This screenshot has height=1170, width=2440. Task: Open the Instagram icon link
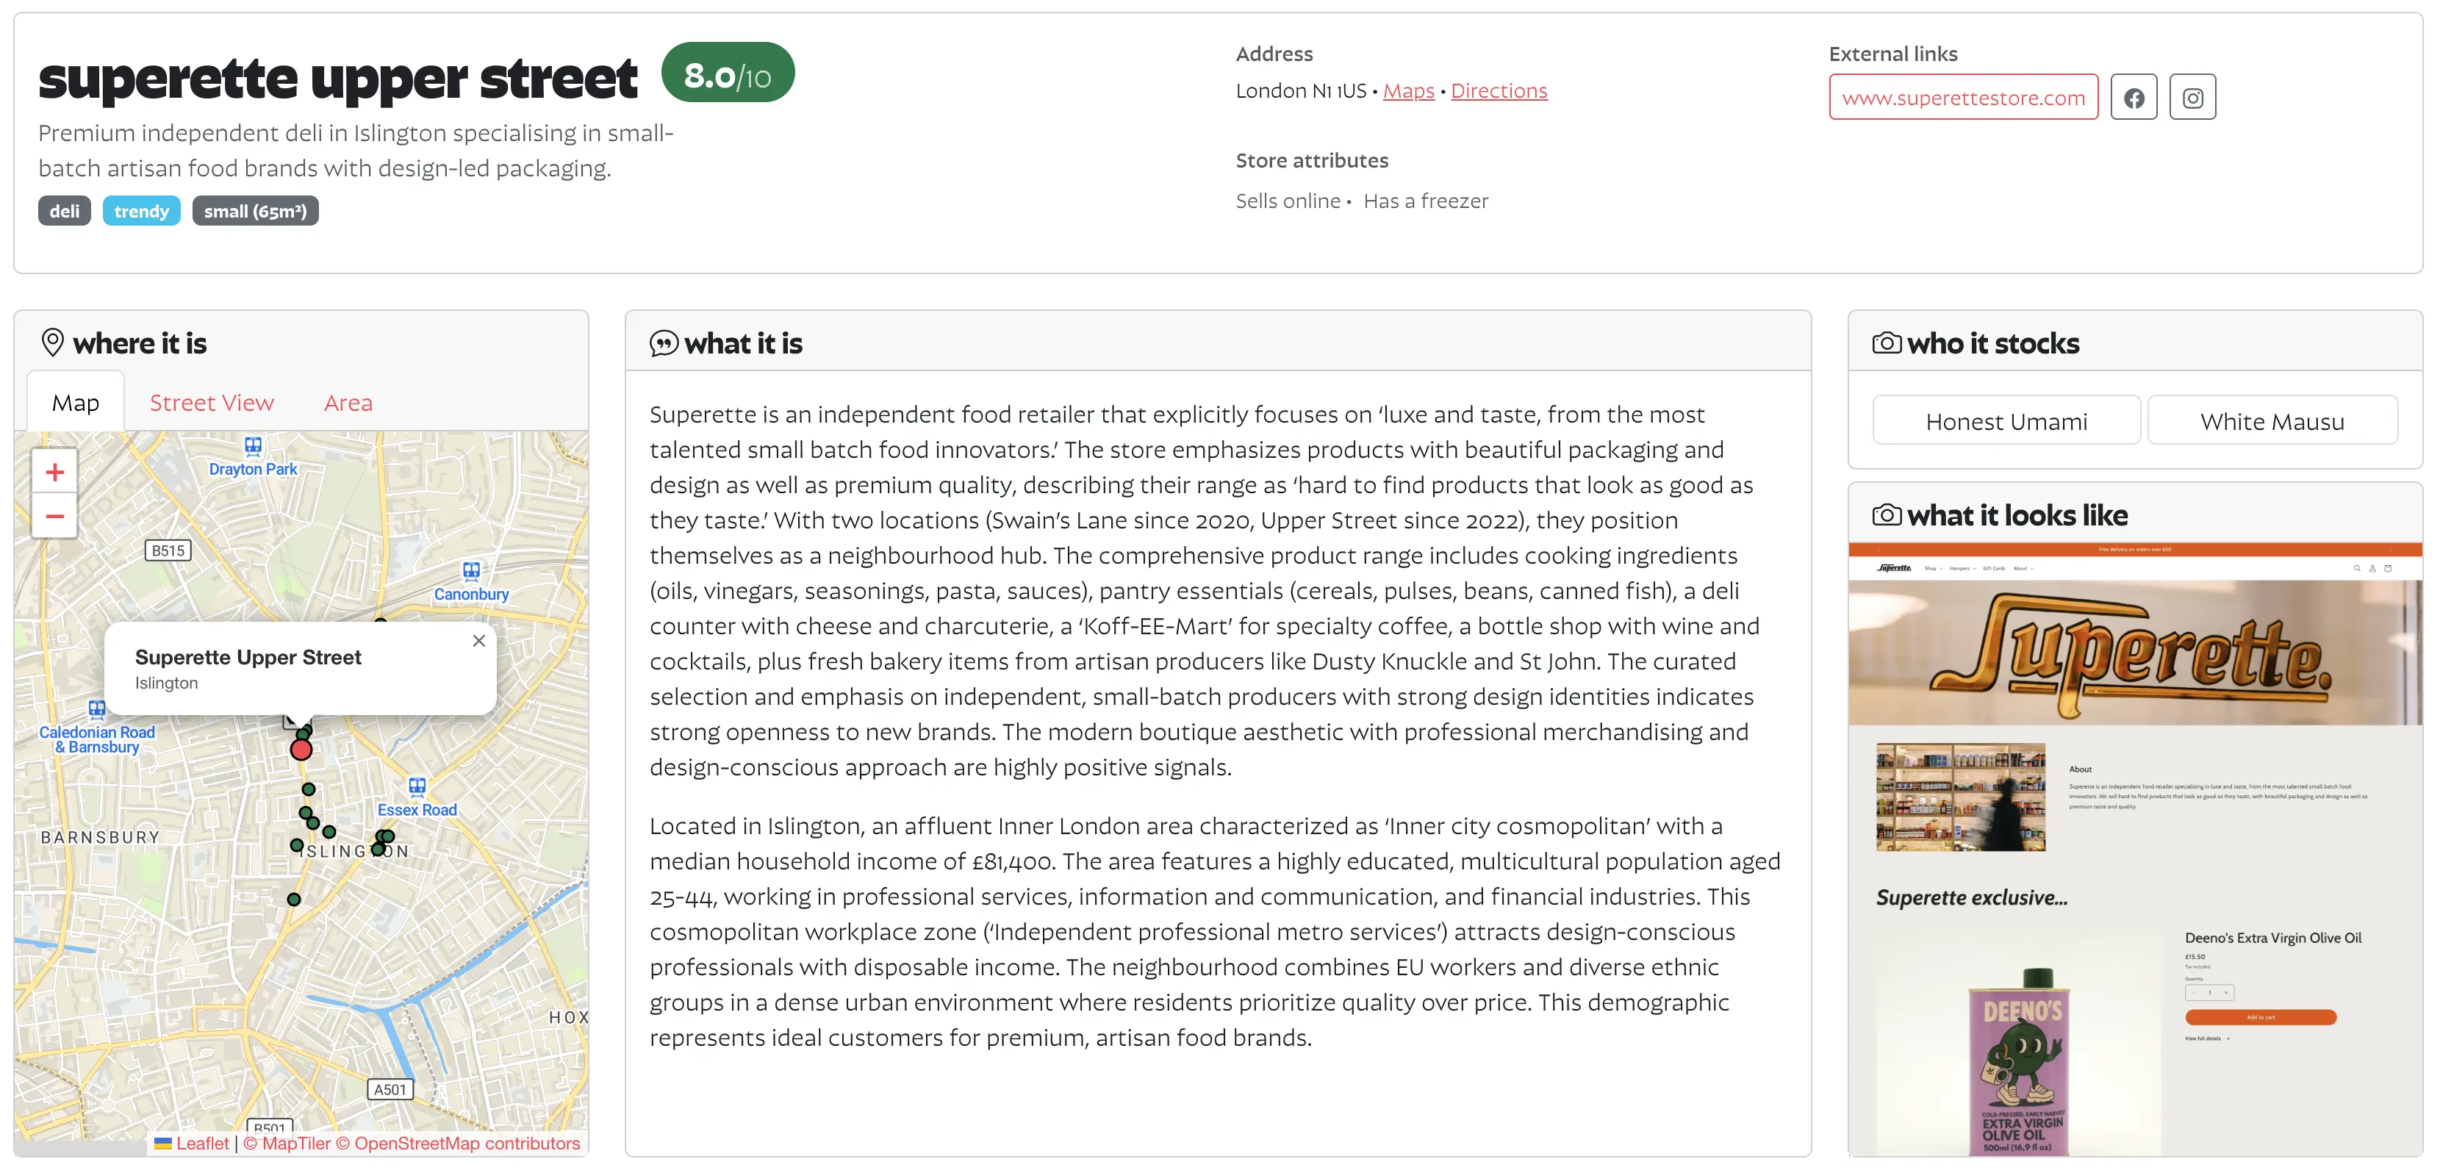2192,98
